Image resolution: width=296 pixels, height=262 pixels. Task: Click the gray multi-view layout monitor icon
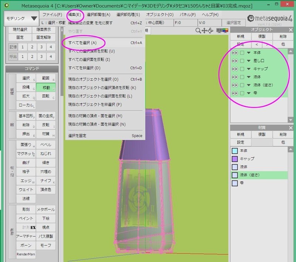[219, 30]
